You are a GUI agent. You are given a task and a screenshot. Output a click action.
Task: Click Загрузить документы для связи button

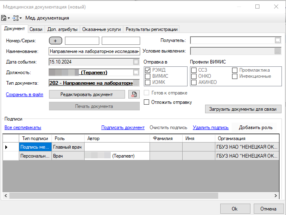pyautogui.click(x=243, y=109)
